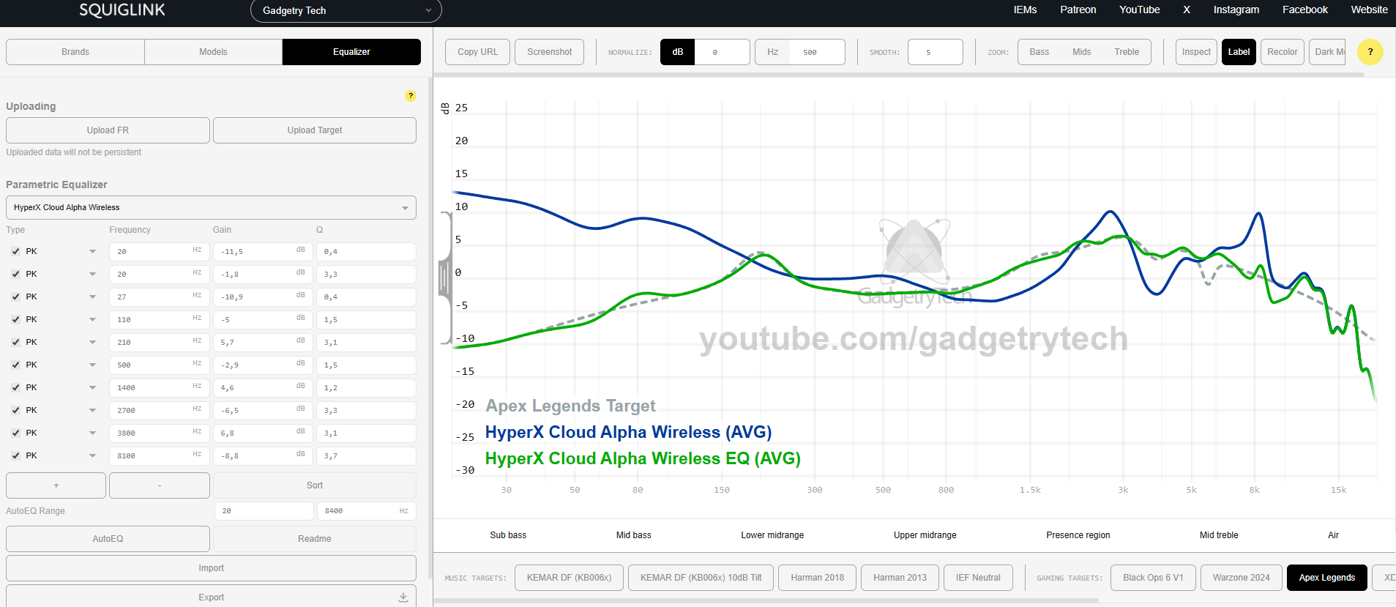
Task: Uncheck the 27 Hz filter band
Action: pos(15,297)
